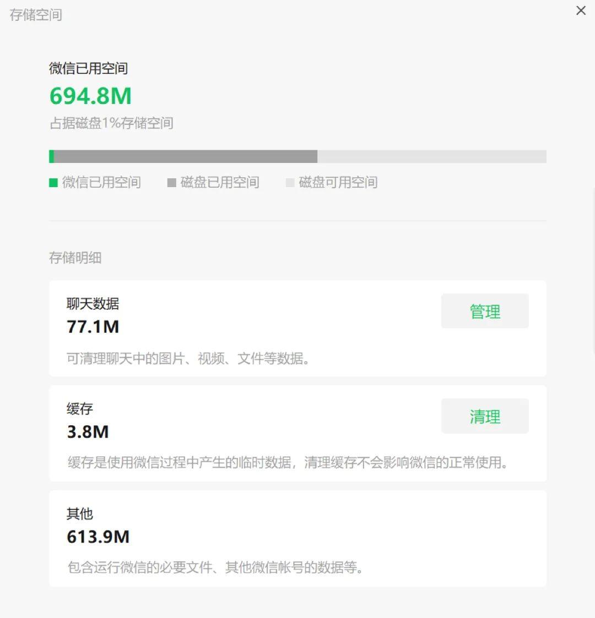Click the 77.1M chat data size
This screenshot has width=595, height=618.
pyautogui.click(x=93, y=327)
